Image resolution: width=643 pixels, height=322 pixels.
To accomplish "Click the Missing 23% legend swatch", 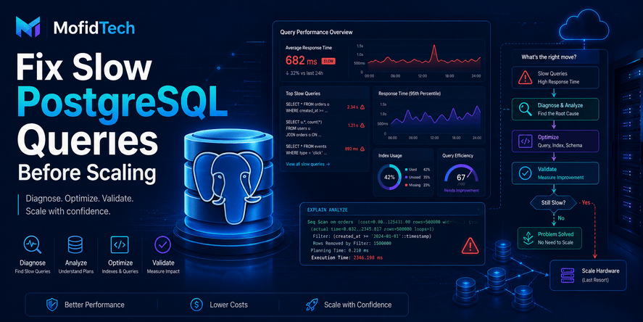I will pyautogui.click(x=406, y=185).
